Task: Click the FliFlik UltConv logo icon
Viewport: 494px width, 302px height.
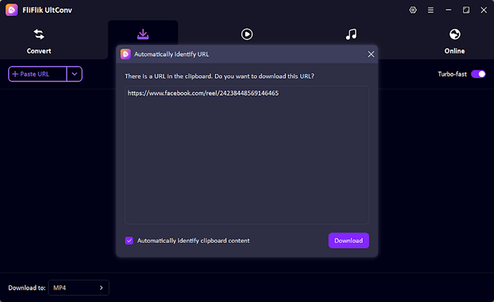Action: [x=11, y=10]
